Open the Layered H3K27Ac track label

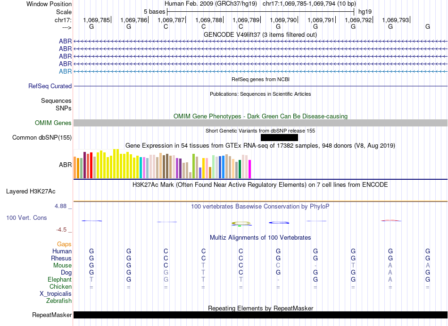[x=31, y=192]
